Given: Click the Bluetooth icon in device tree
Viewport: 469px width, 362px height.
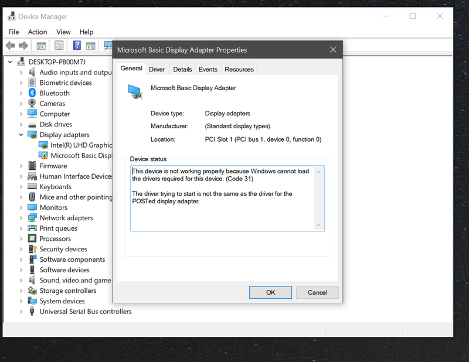Looking at the screenshot, I should pos(32,93).
